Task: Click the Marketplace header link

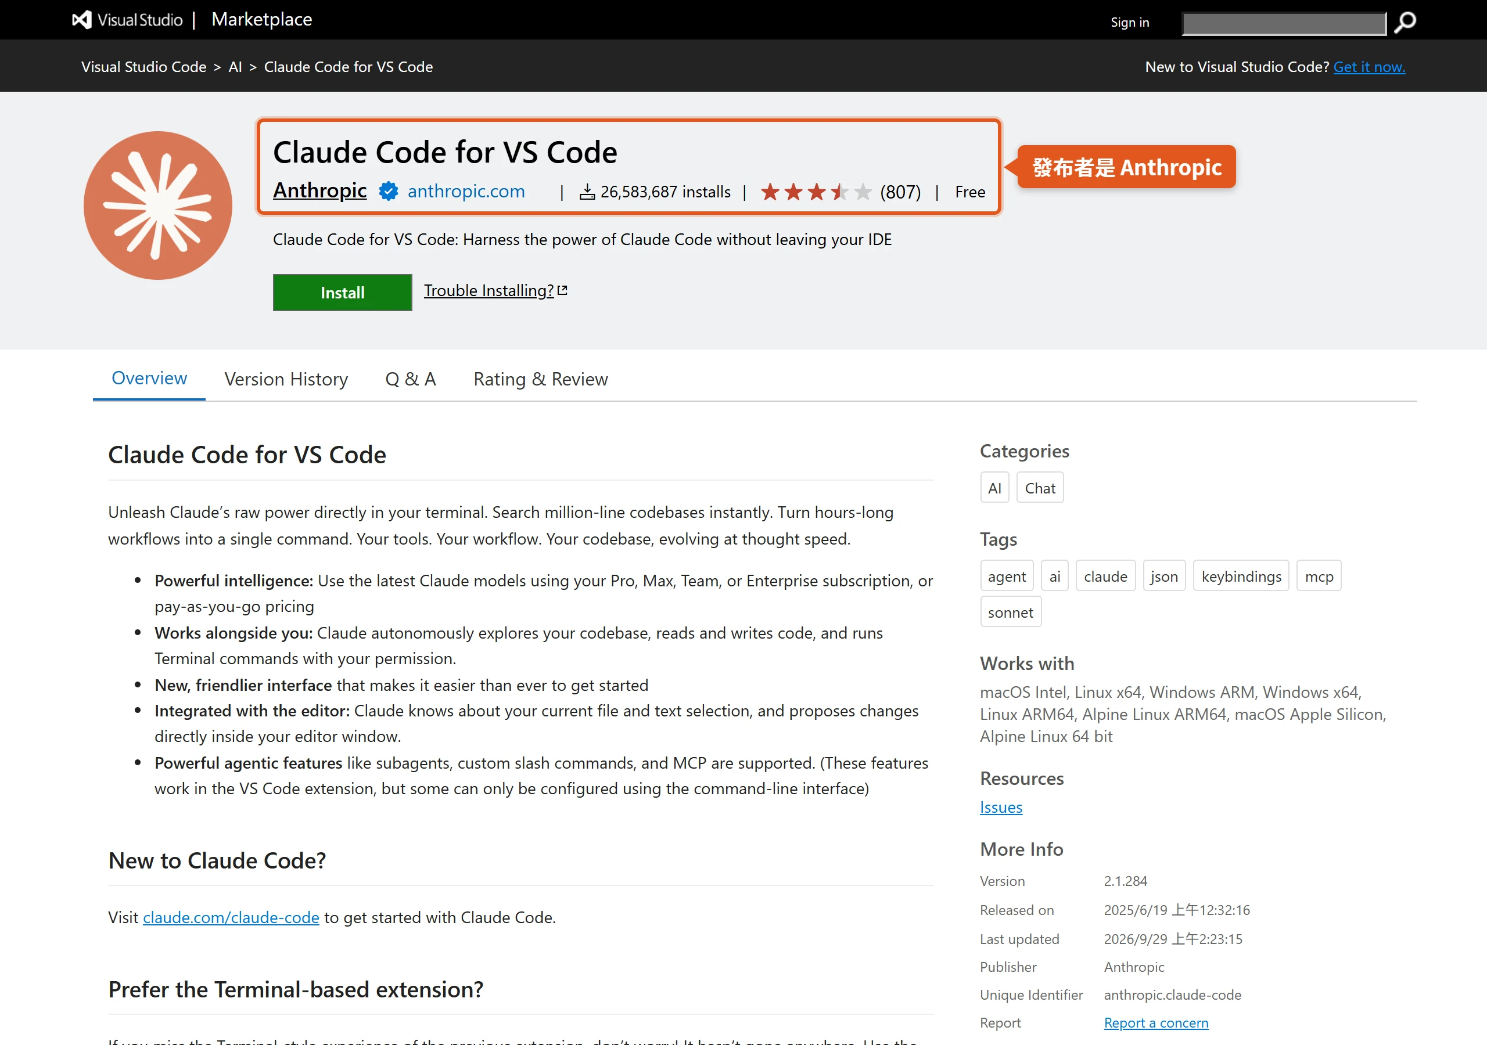Action: pos(261,19)
